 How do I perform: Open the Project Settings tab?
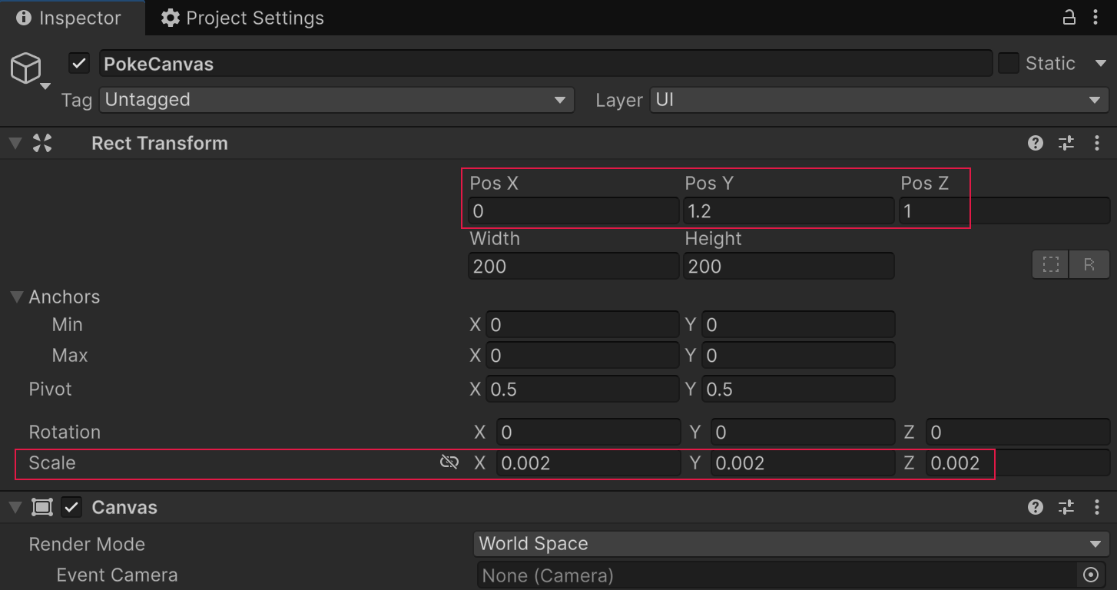click(243, 18)
